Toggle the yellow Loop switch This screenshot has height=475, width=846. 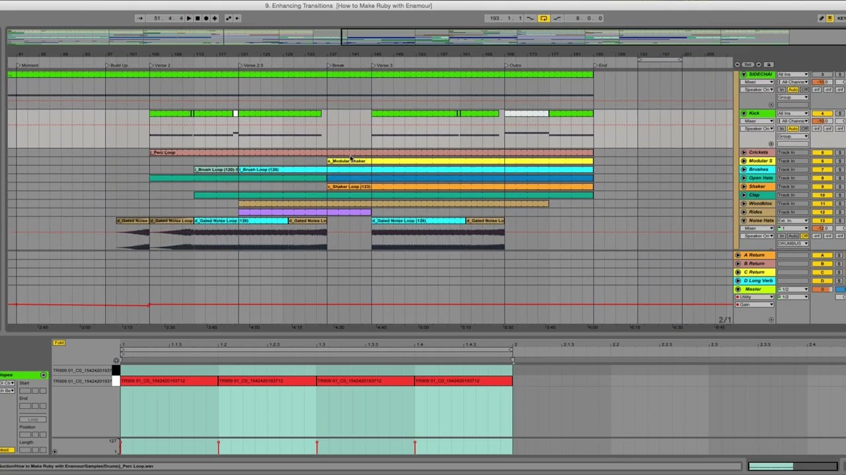543,18
